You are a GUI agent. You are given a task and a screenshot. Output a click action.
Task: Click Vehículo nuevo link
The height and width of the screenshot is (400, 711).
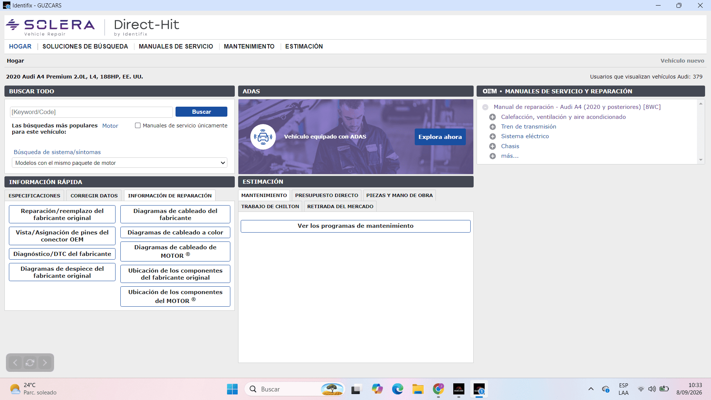coord(682,61)
